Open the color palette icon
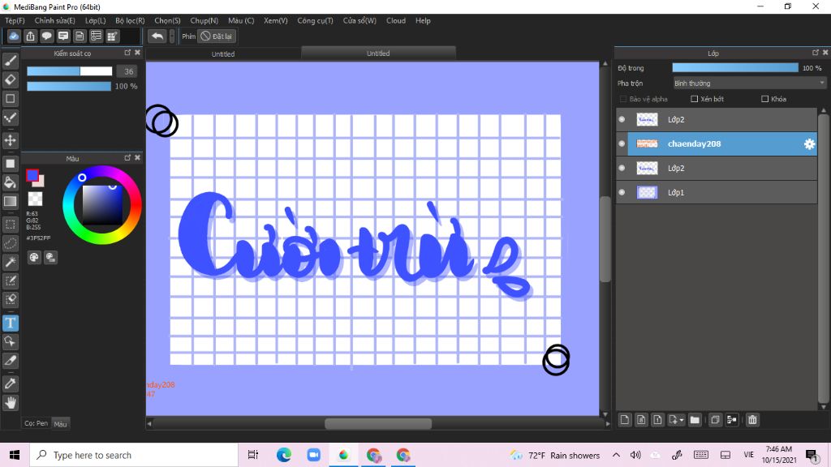 click(34, 258)
